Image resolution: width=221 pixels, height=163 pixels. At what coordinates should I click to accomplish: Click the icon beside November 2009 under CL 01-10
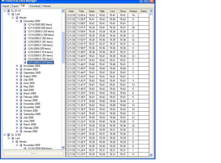pyautogui.click(x=21, y=66)
